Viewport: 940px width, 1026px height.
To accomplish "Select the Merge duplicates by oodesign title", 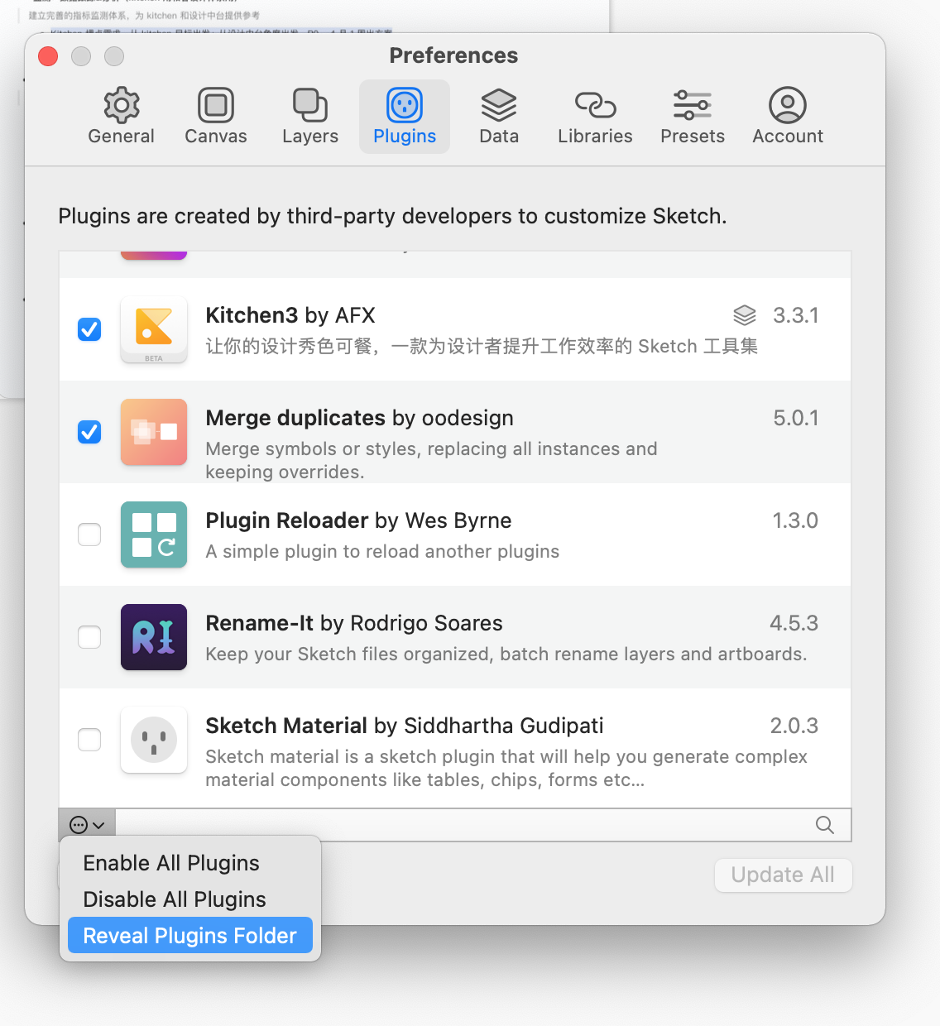I will (x=359, y=418).
